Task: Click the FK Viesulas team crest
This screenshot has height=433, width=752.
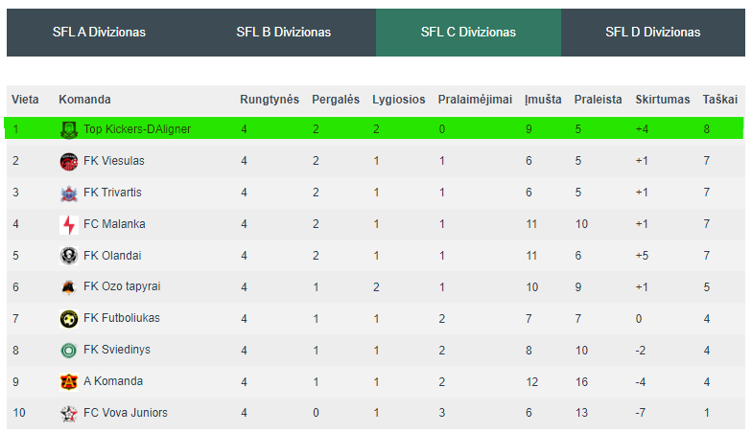Action: pos(69,161)
